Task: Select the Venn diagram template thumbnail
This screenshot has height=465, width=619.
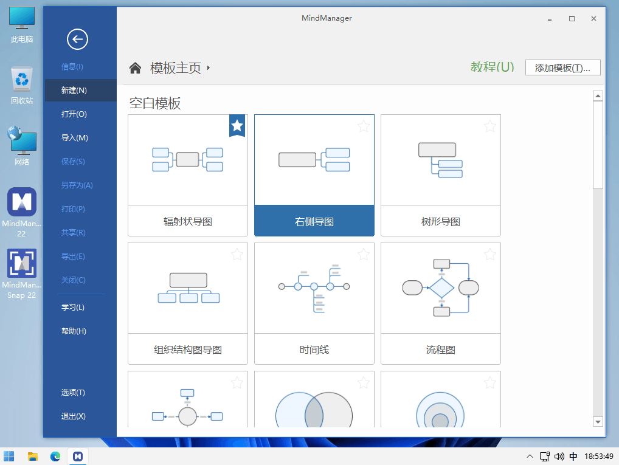Action: pyautogui.click(x=314, y=399)
